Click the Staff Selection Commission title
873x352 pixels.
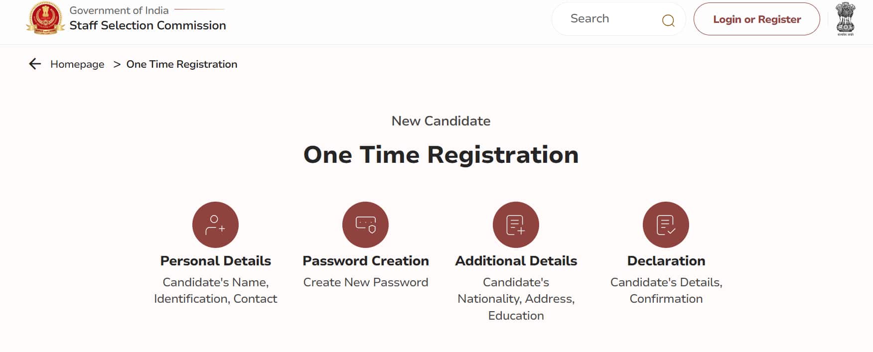tap(147, 25)
